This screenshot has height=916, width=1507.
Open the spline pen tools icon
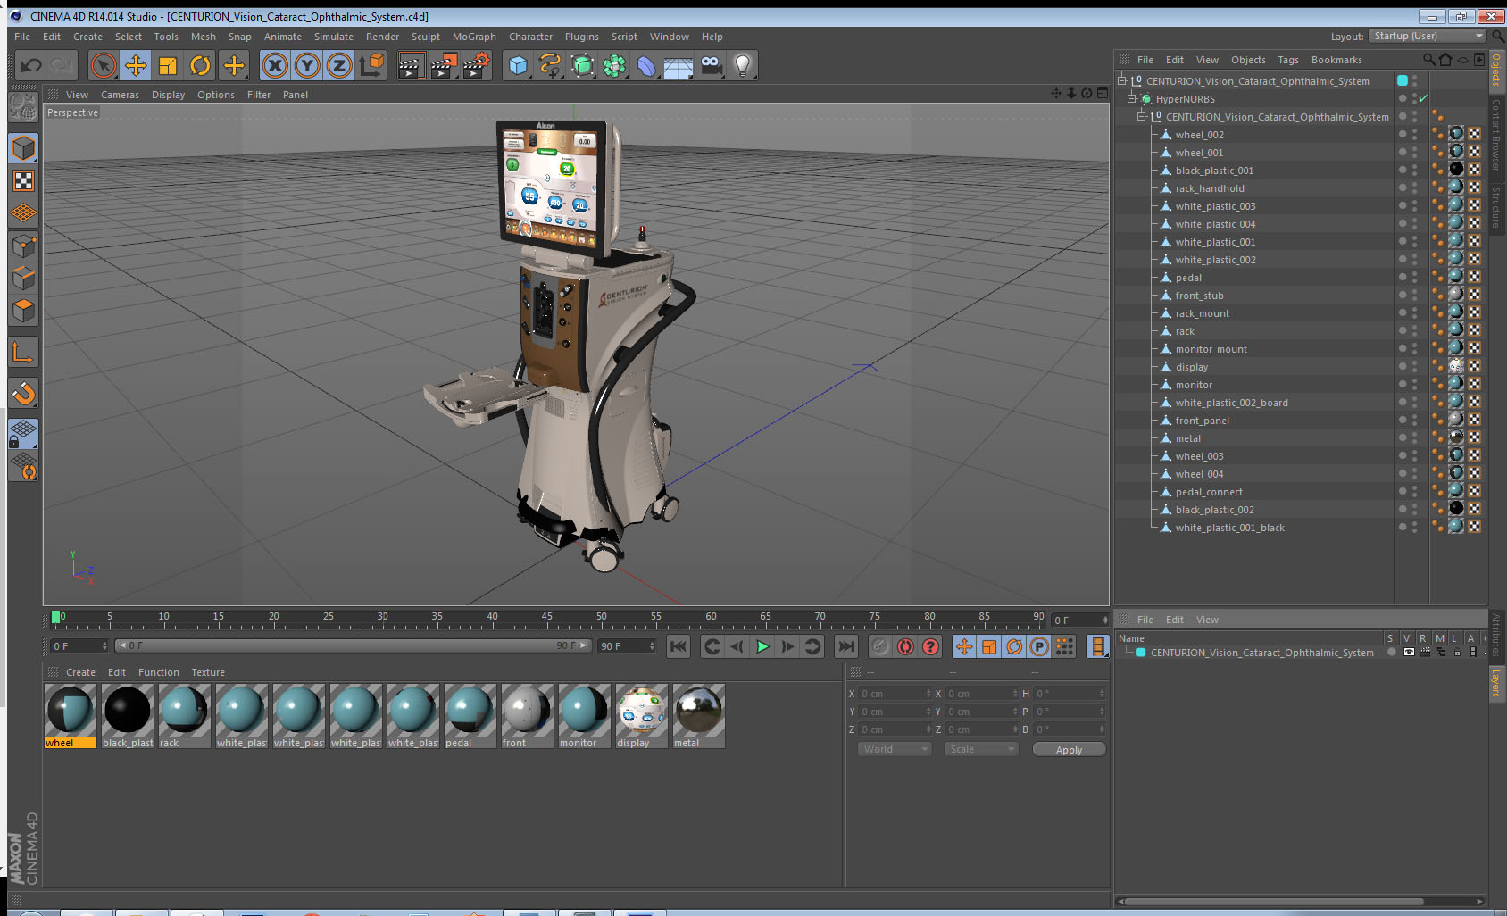550,65
